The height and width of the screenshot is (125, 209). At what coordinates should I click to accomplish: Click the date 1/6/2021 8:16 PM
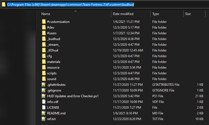pyautogui.click(x=125, y=113)
